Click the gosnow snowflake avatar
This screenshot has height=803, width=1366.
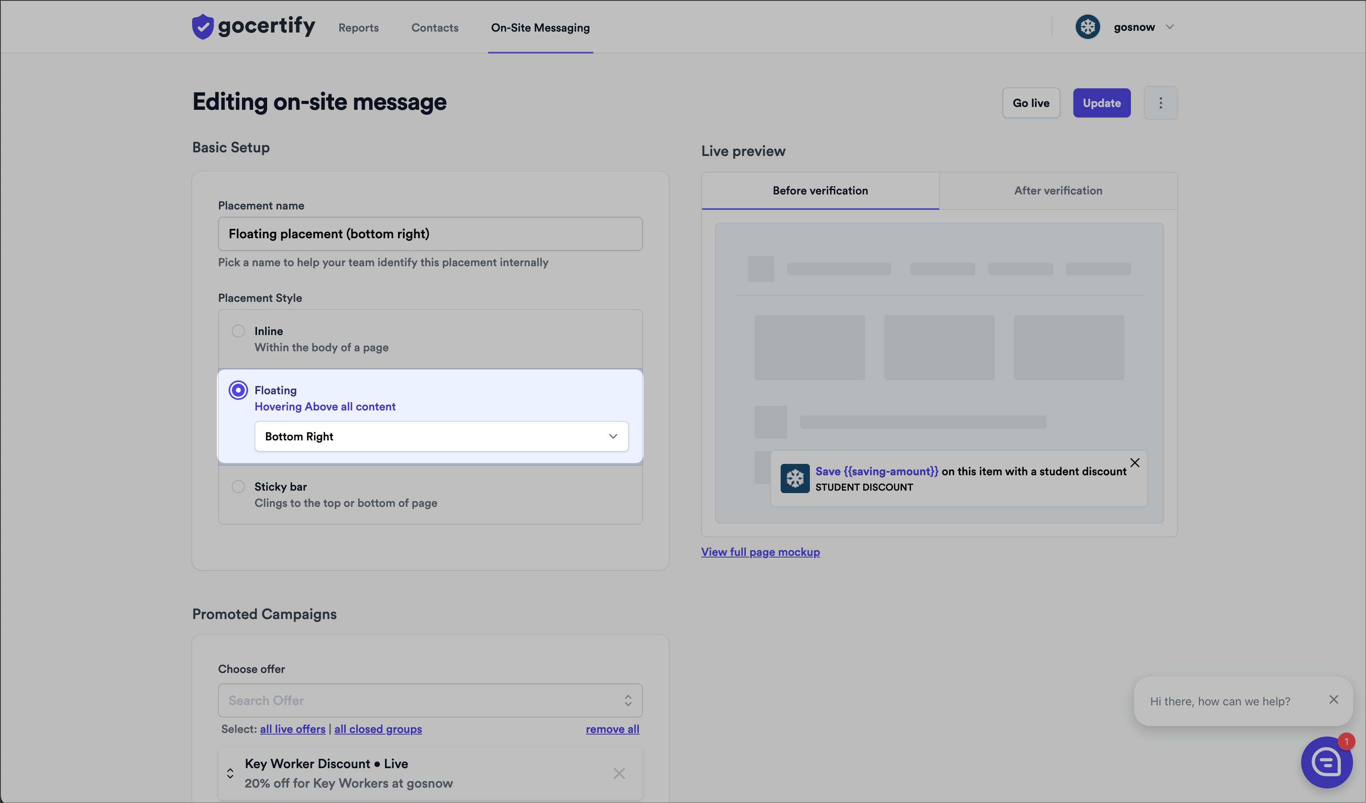pos(1088,27)
